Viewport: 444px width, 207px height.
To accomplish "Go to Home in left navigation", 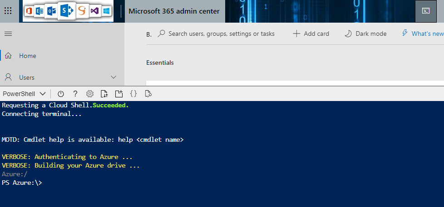I will (x=27, y=56).
